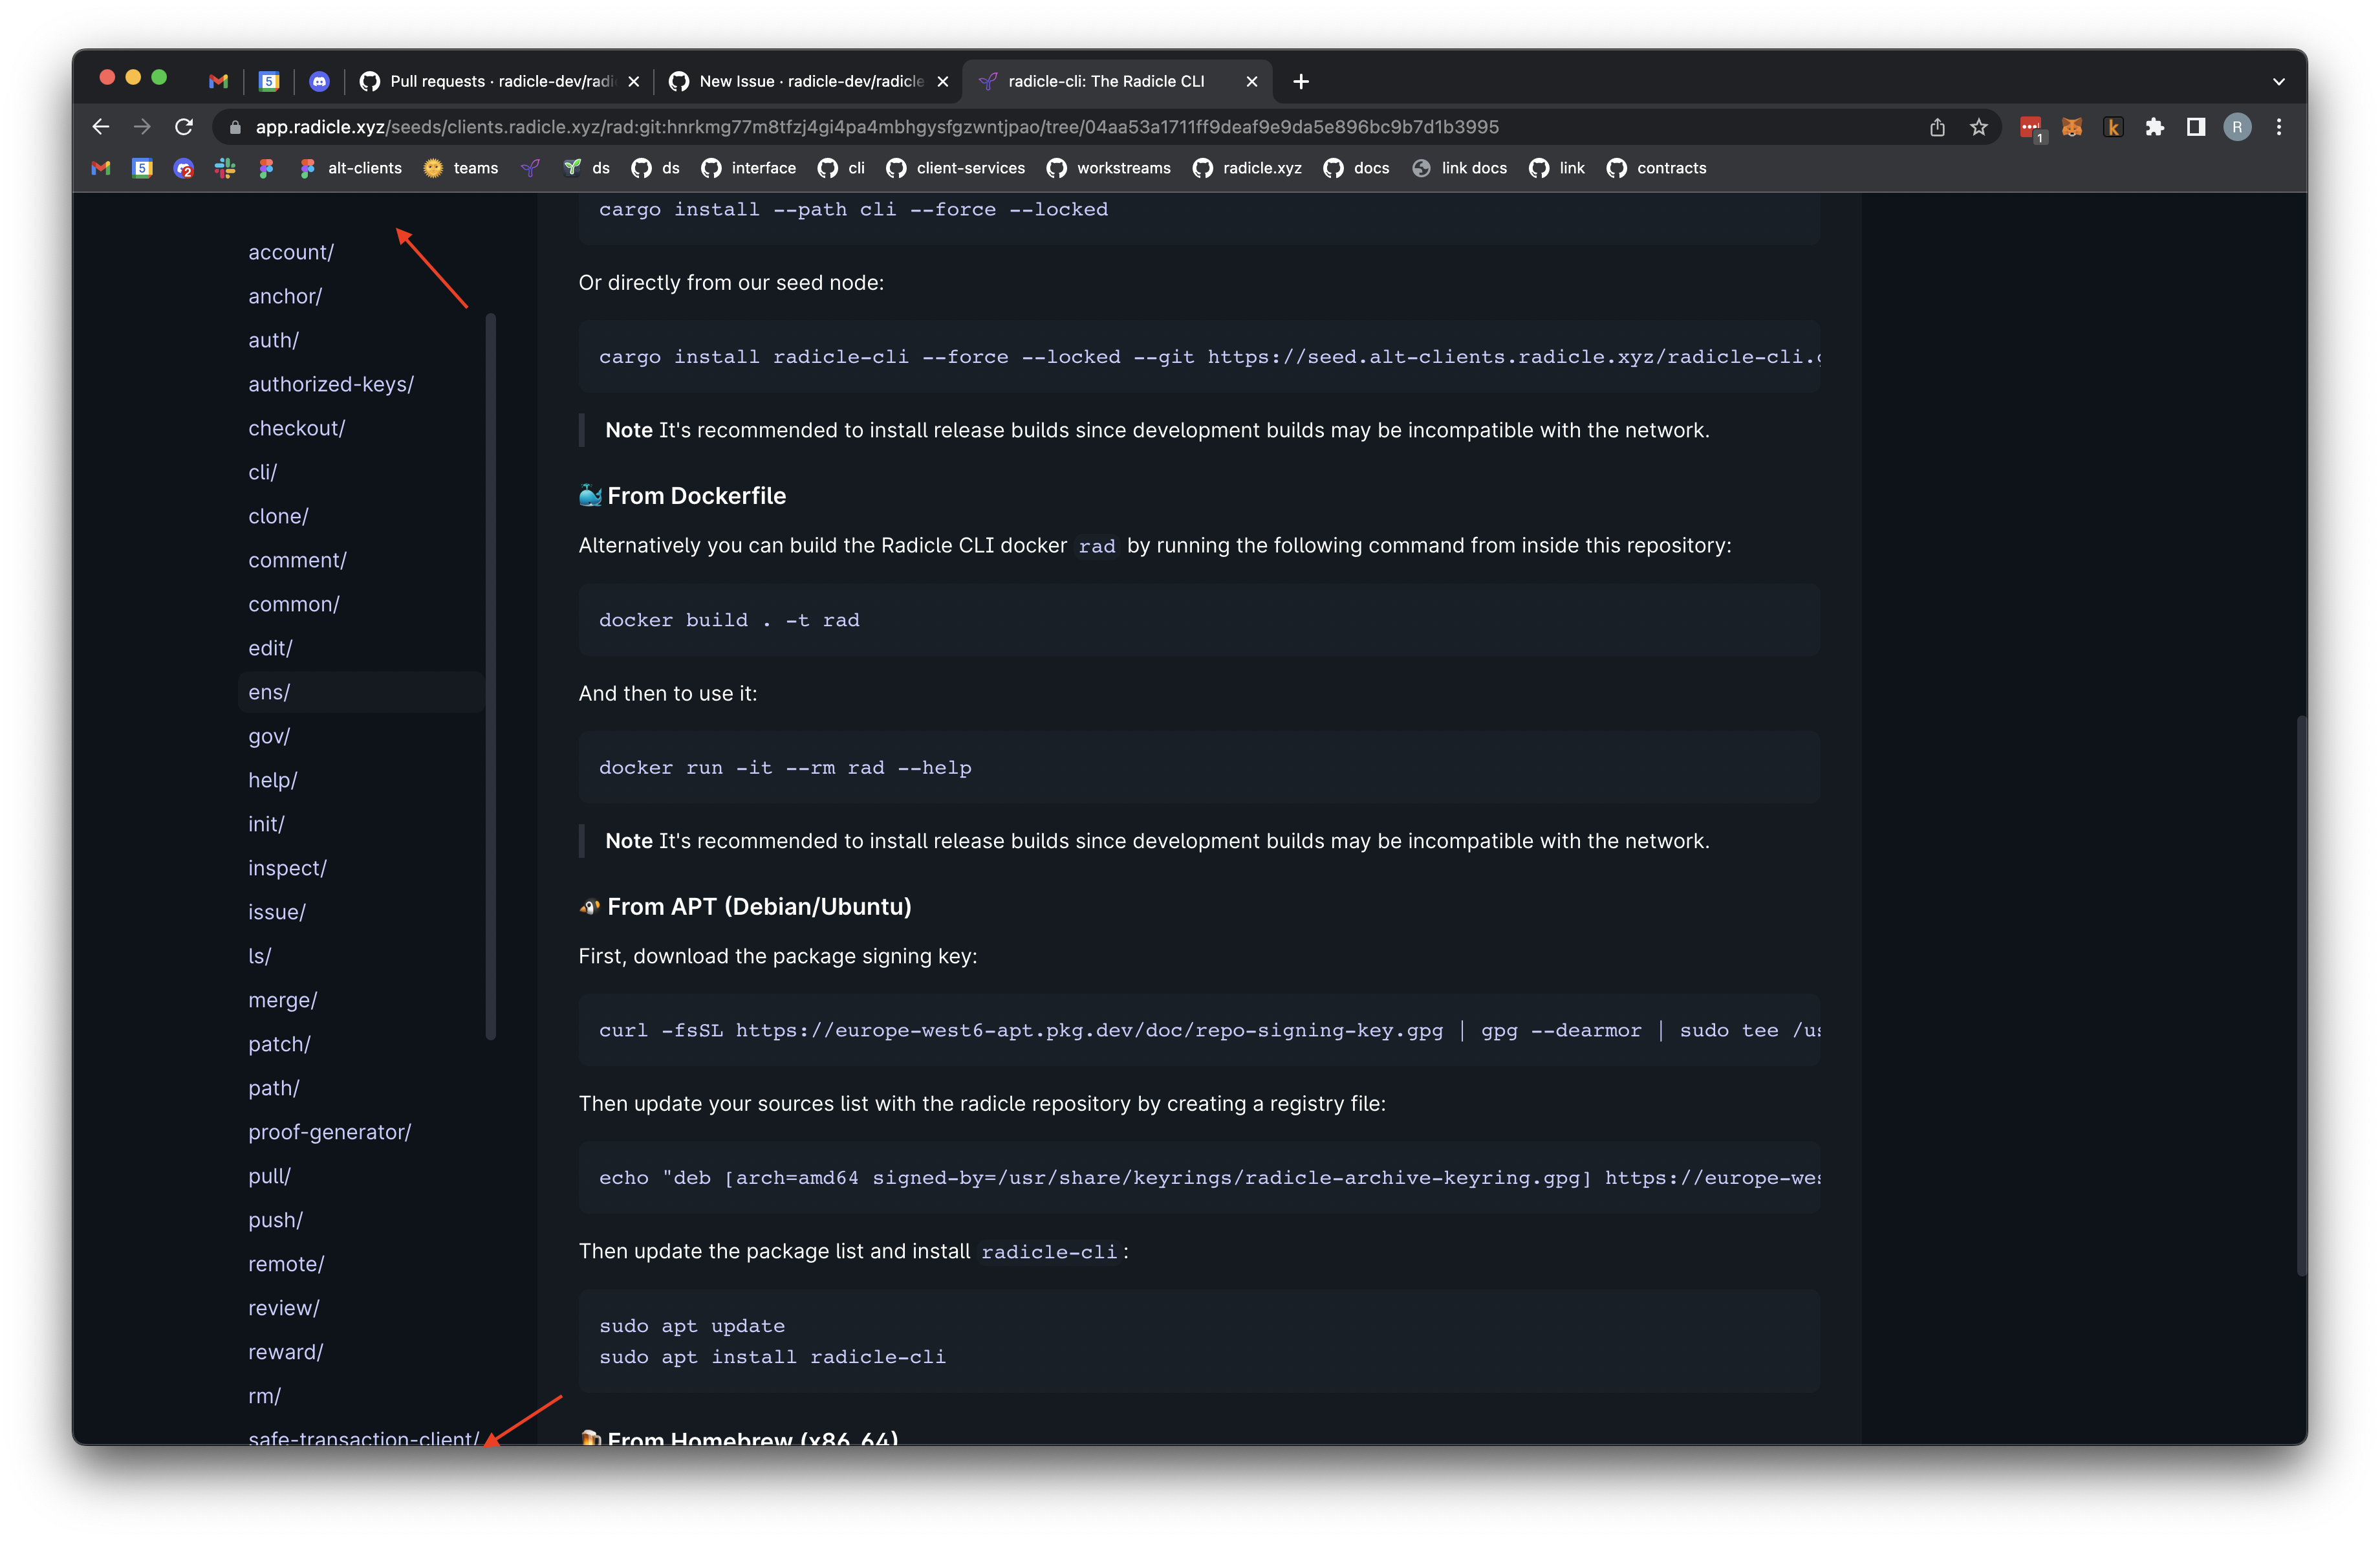Image resolution: width=2380 pixels, height=1541 pixels.
Task: Open the merge/ folder in tree
Action: pyautogui.click(x=282, y=1000)
